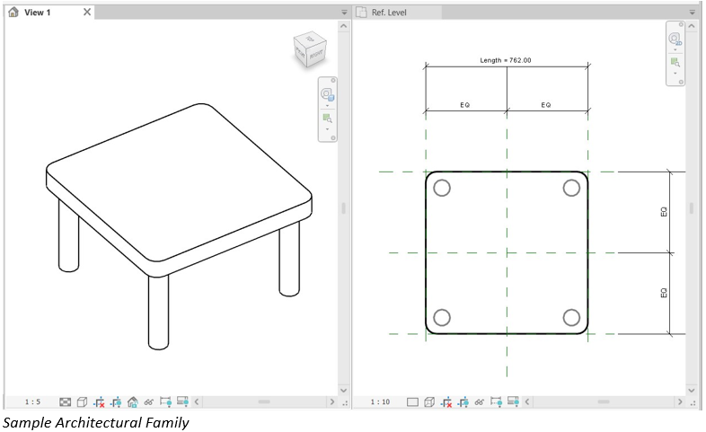
Task: Click the zoom region tool in View 1
Action: 327,118
